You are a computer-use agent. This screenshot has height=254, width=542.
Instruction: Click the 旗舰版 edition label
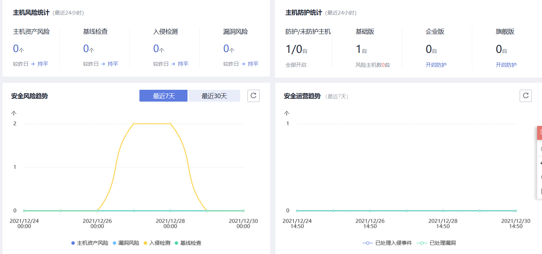pyautogui.click(x=505, y=32)
